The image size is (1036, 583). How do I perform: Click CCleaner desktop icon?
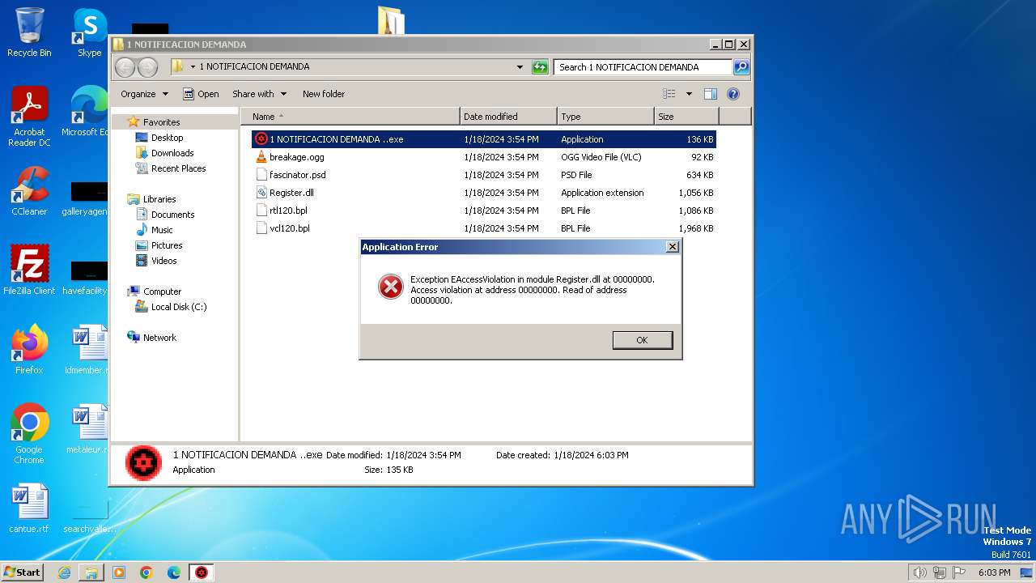29,191
